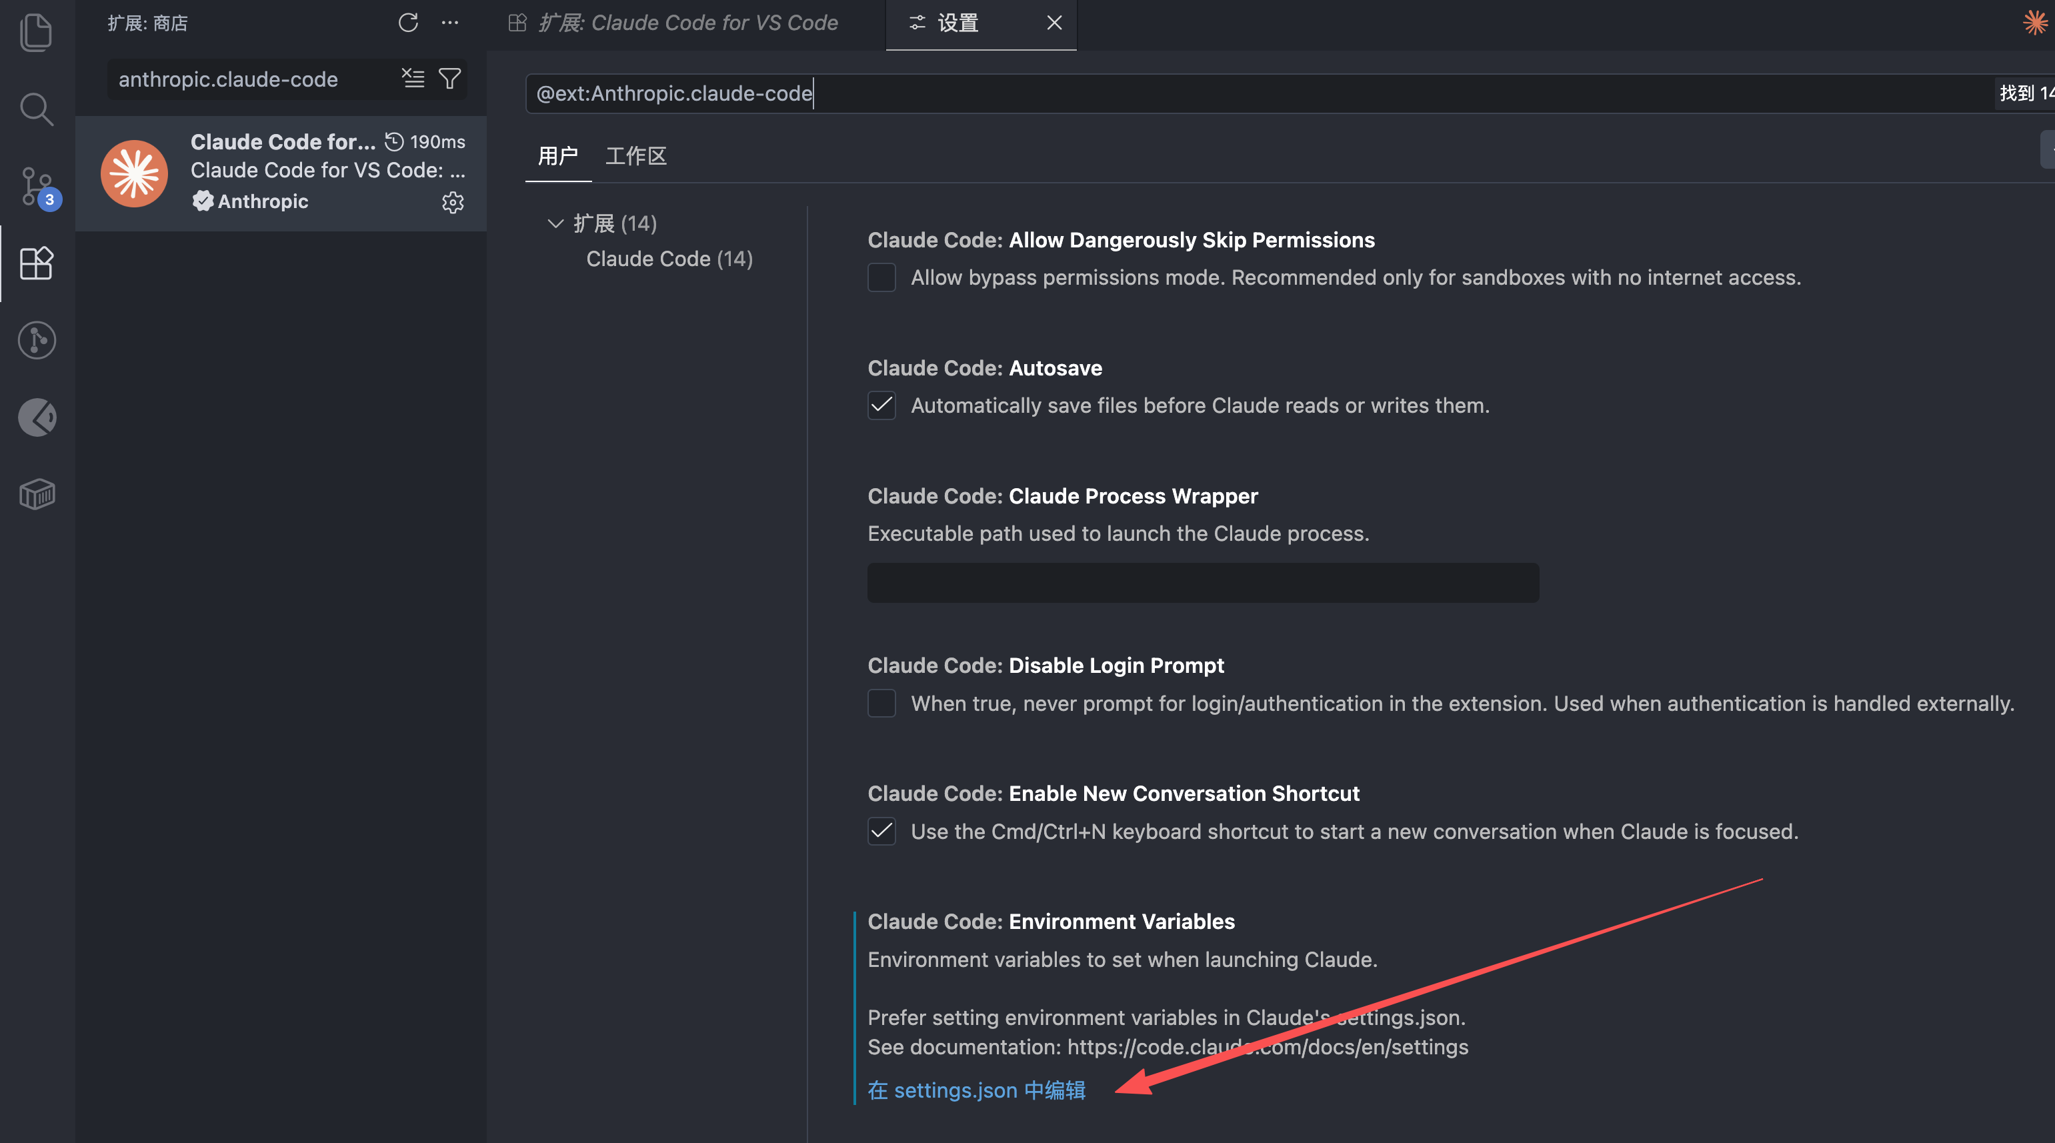
Task: Uncheck Enable New Conversation Shortcut
Action: (881, 832)
